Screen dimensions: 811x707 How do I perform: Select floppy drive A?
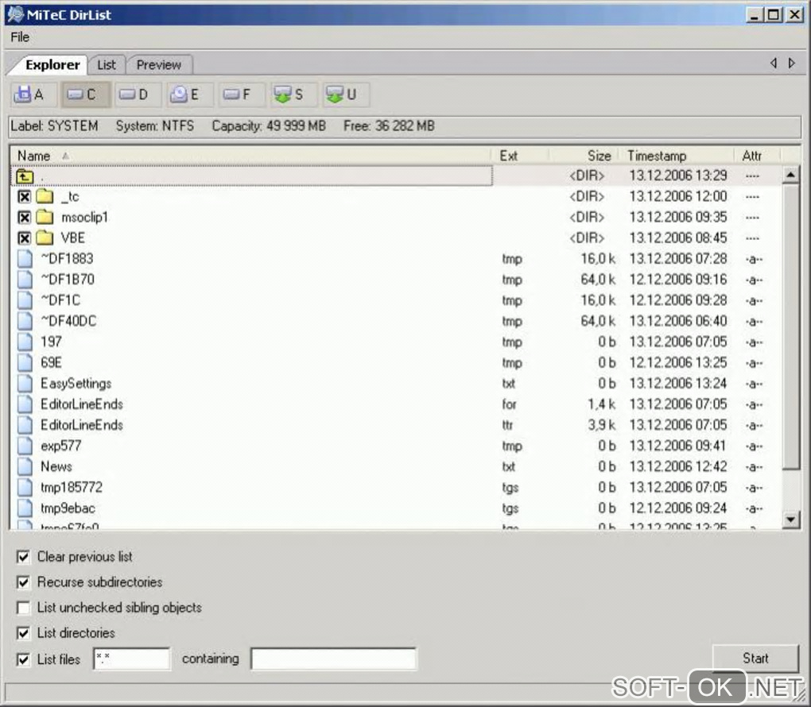[33, 95]
